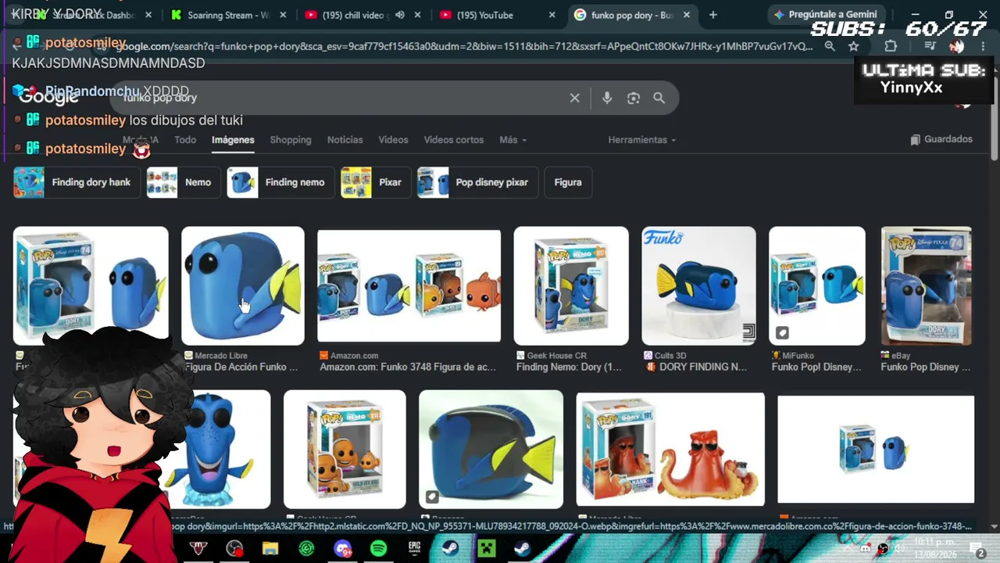Viewport: 1000px width, 563px height.
Task: Close the (195) YouTube tab
Action: coord(552,15)
